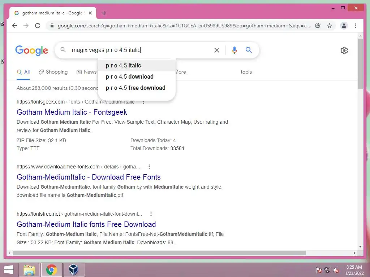Open a new tab with the plus button
370x277 pixels.
pyautogui.click(x=104, y=13)
